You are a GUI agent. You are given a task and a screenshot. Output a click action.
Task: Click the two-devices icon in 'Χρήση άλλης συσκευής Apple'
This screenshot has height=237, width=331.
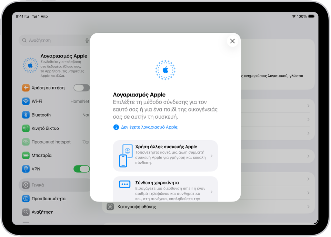(126, 156)
